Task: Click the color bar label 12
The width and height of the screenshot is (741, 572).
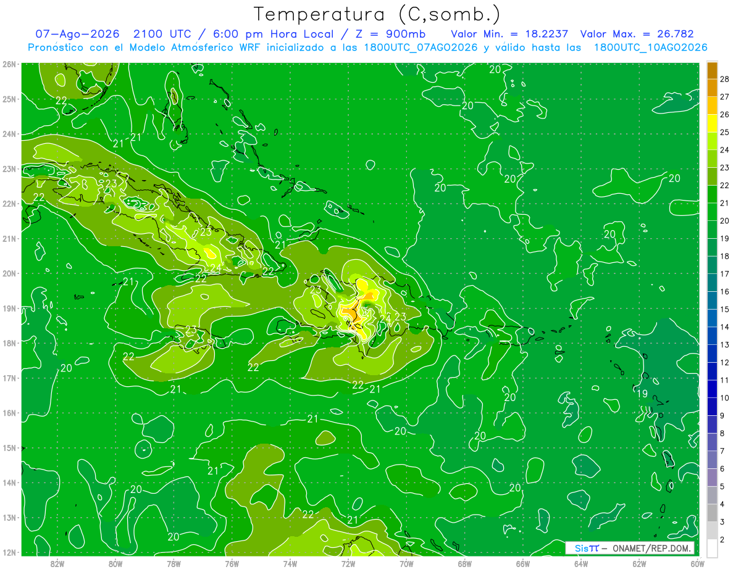Action: [724, 362]
